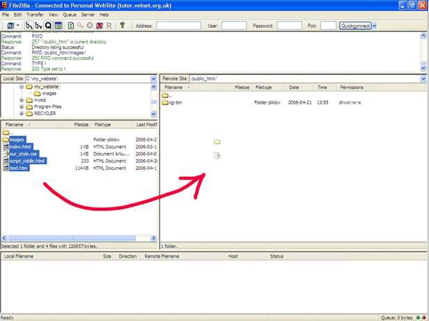Viewport: 429px width, 321px height.
Task: Click the queue Local Filename column header
Action: click(x=42, y=256)
